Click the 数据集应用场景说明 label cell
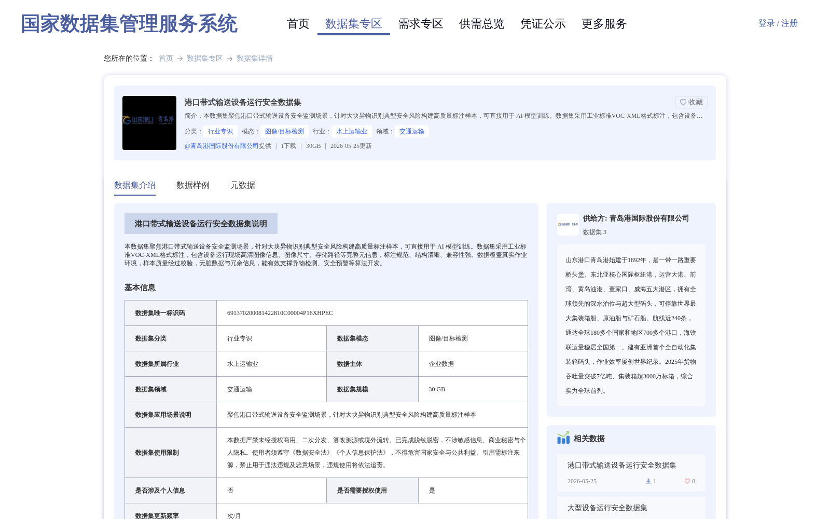 pyautogui.click(x=171, y=415)
